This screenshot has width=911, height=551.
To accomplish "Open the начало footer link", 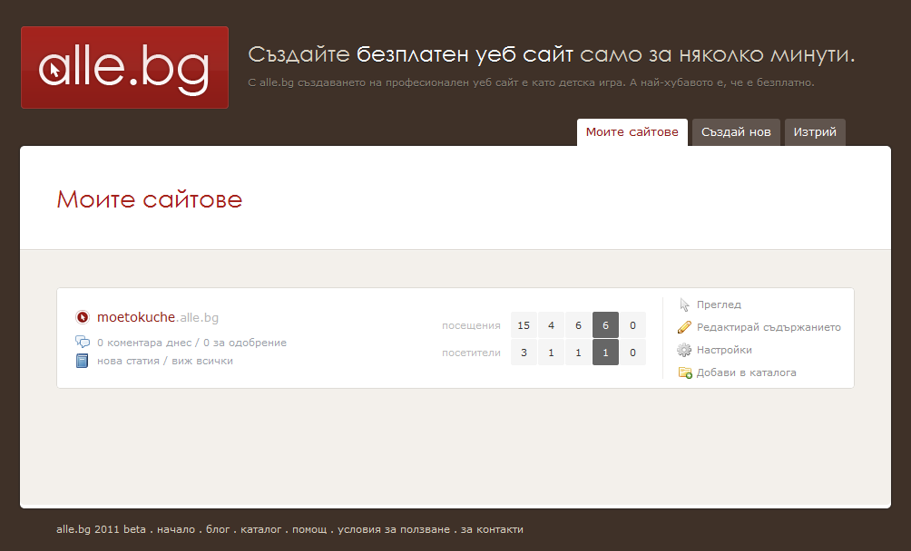I will tap(176, 529).
